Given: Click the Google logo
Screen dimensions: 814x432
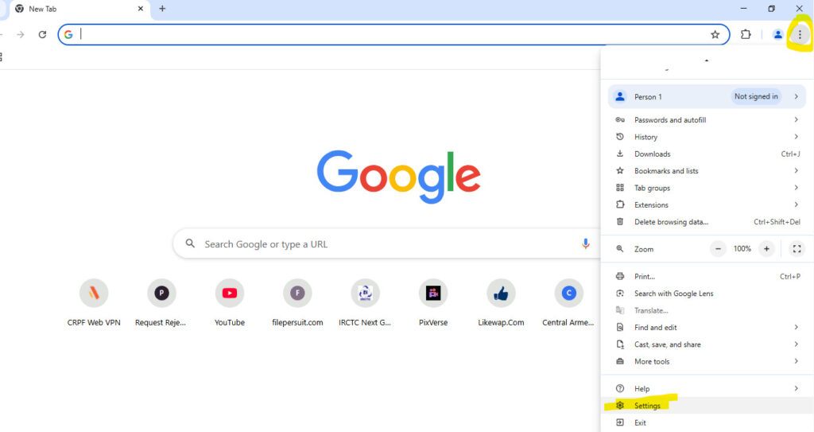Looking at the screenshot, I should coord(399,177).
